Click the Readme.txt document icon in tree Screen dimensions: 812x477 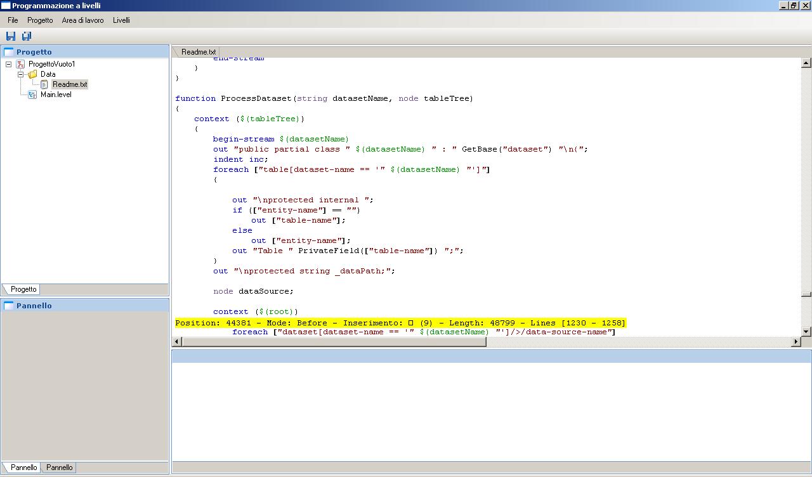(x=44, y=84)
